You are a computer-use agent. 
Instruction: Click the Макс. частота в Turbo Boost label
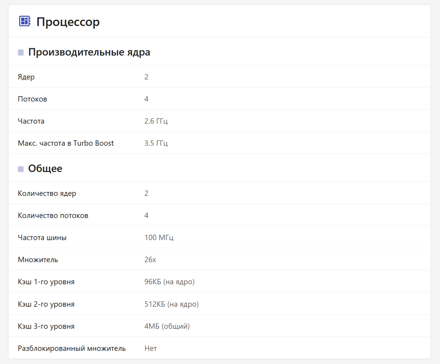(66, 143)
